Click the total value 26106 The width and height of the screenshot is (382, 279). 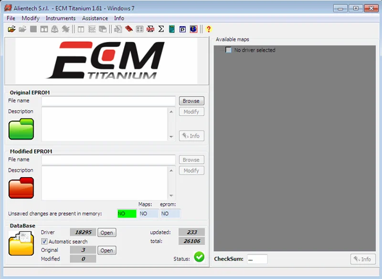(192, 241)
